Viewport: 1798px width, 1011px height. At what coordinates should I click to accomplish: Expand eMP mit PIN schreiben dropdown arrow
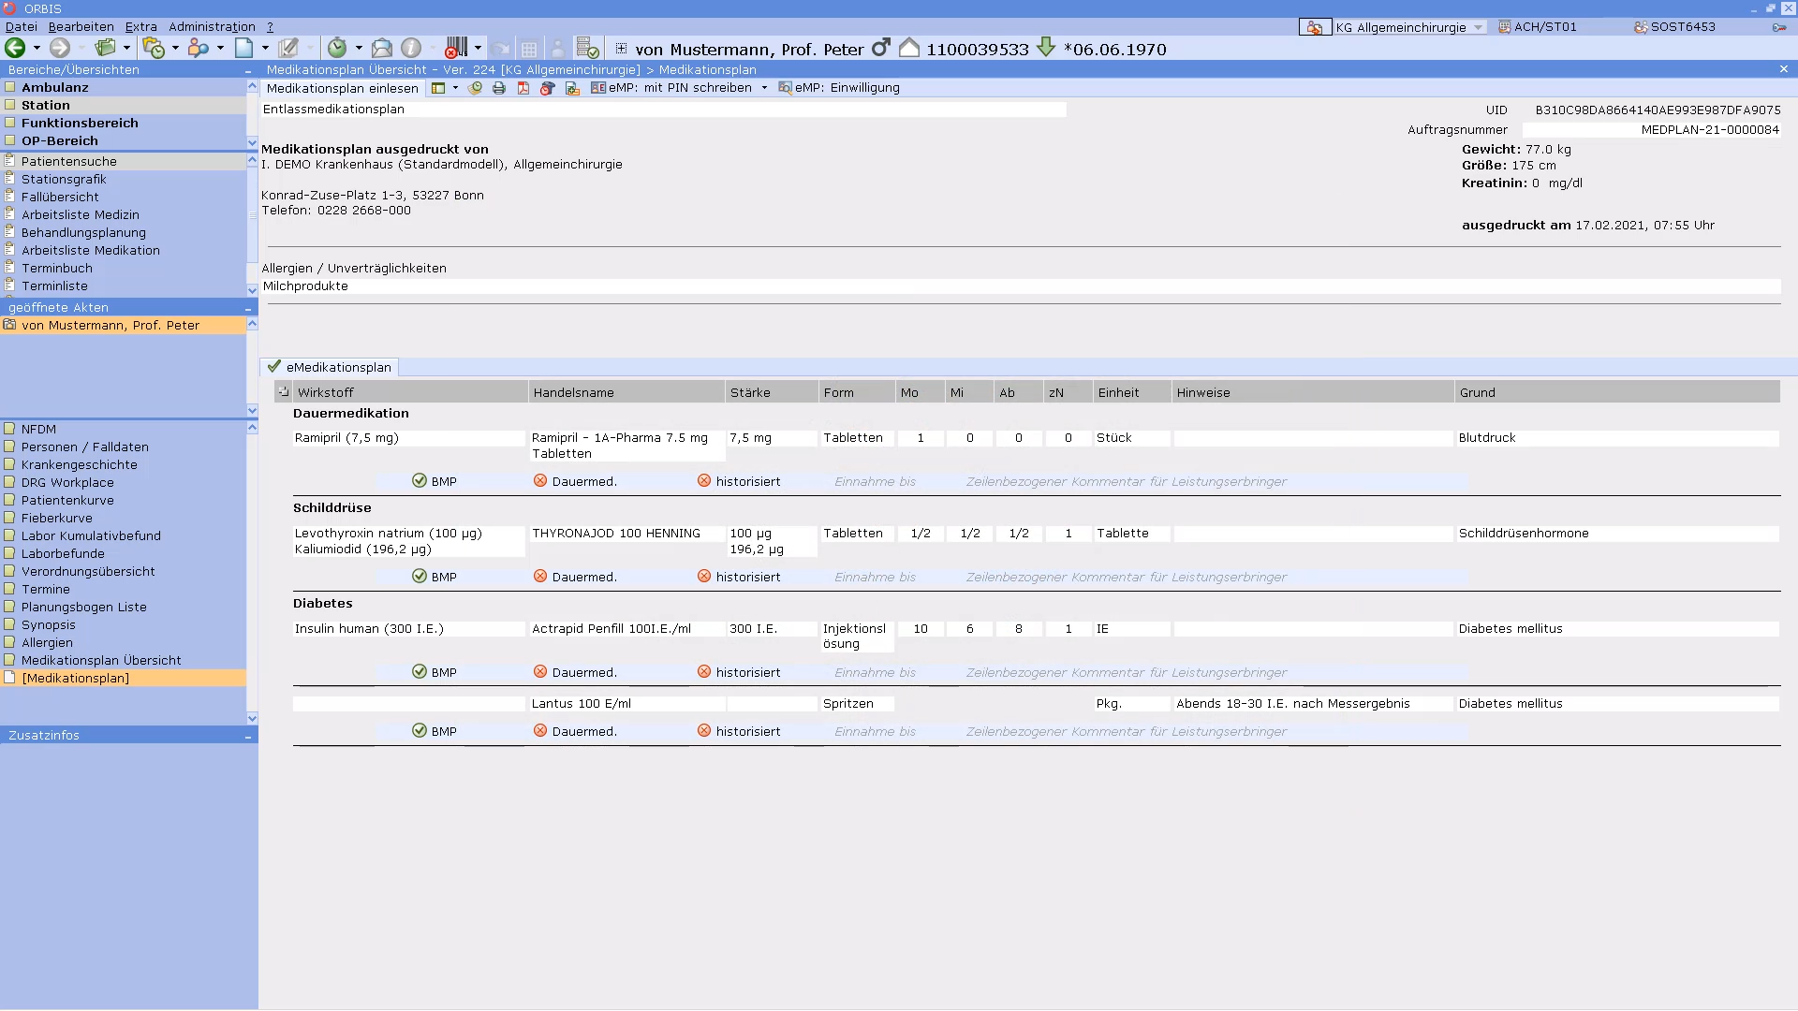click(x=764, y=88)
